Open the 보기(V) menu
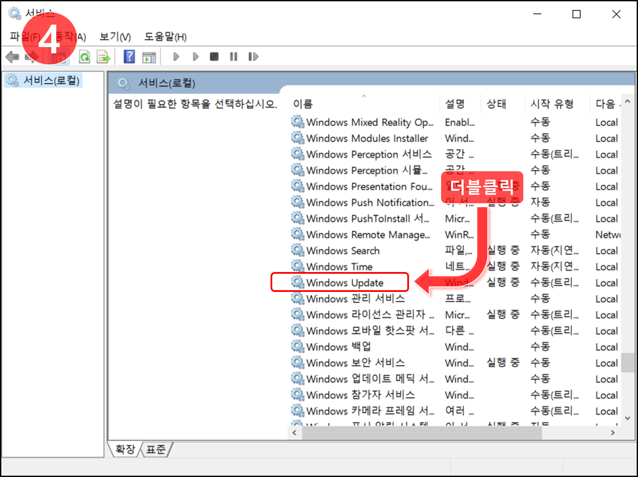Viewport: 638px width, 477px height. point(115,37)
